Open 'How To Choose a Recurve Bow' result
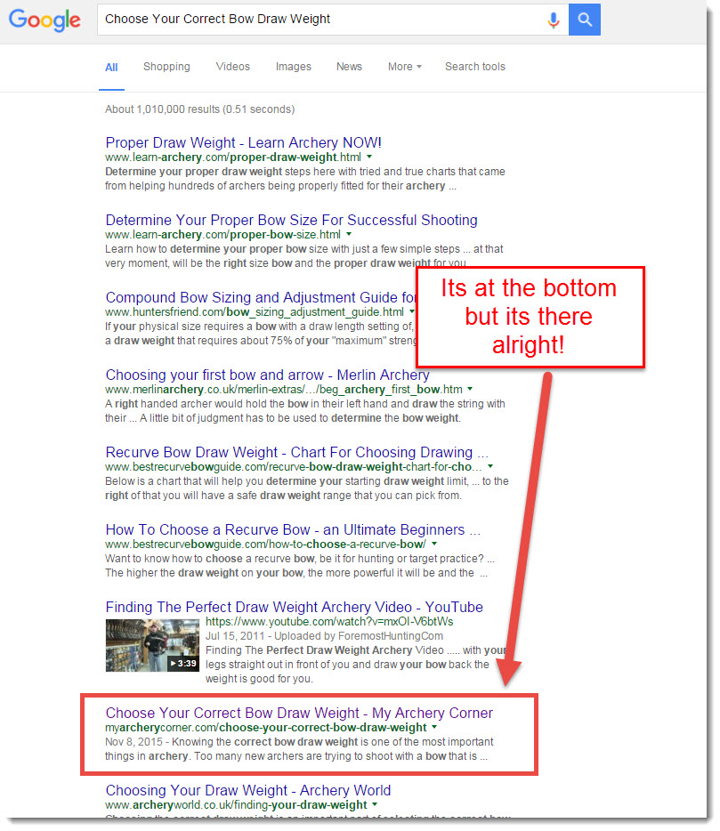Viewport: 720px width, 831px height. pyautogui.click(x=293, y=529)
